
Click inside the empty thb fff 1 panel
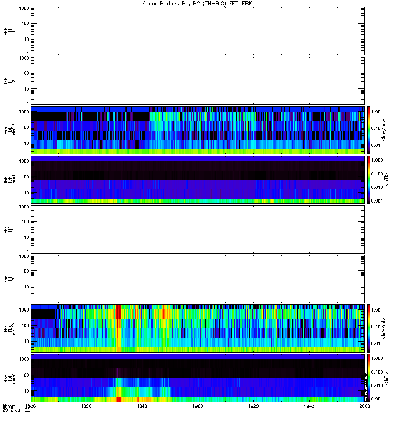click(x=198, y=31)
